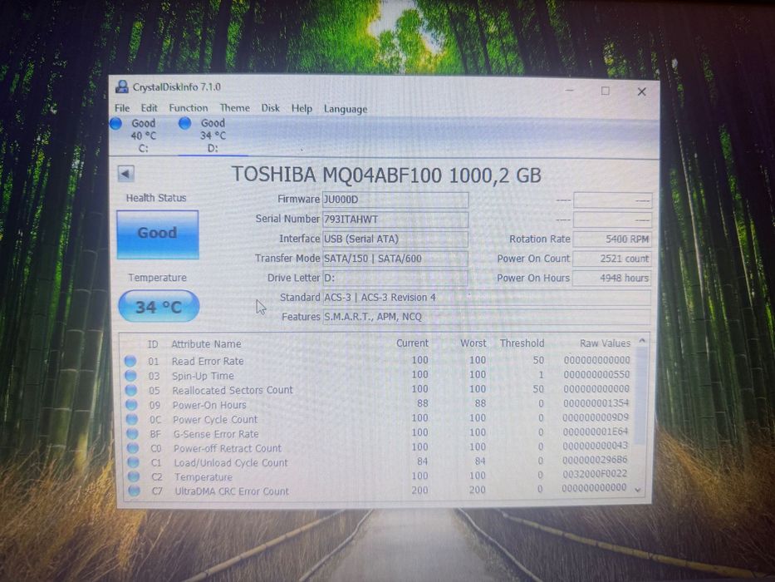
Task: Click the blue status circle for drive D:
Action: pos(185,123)
